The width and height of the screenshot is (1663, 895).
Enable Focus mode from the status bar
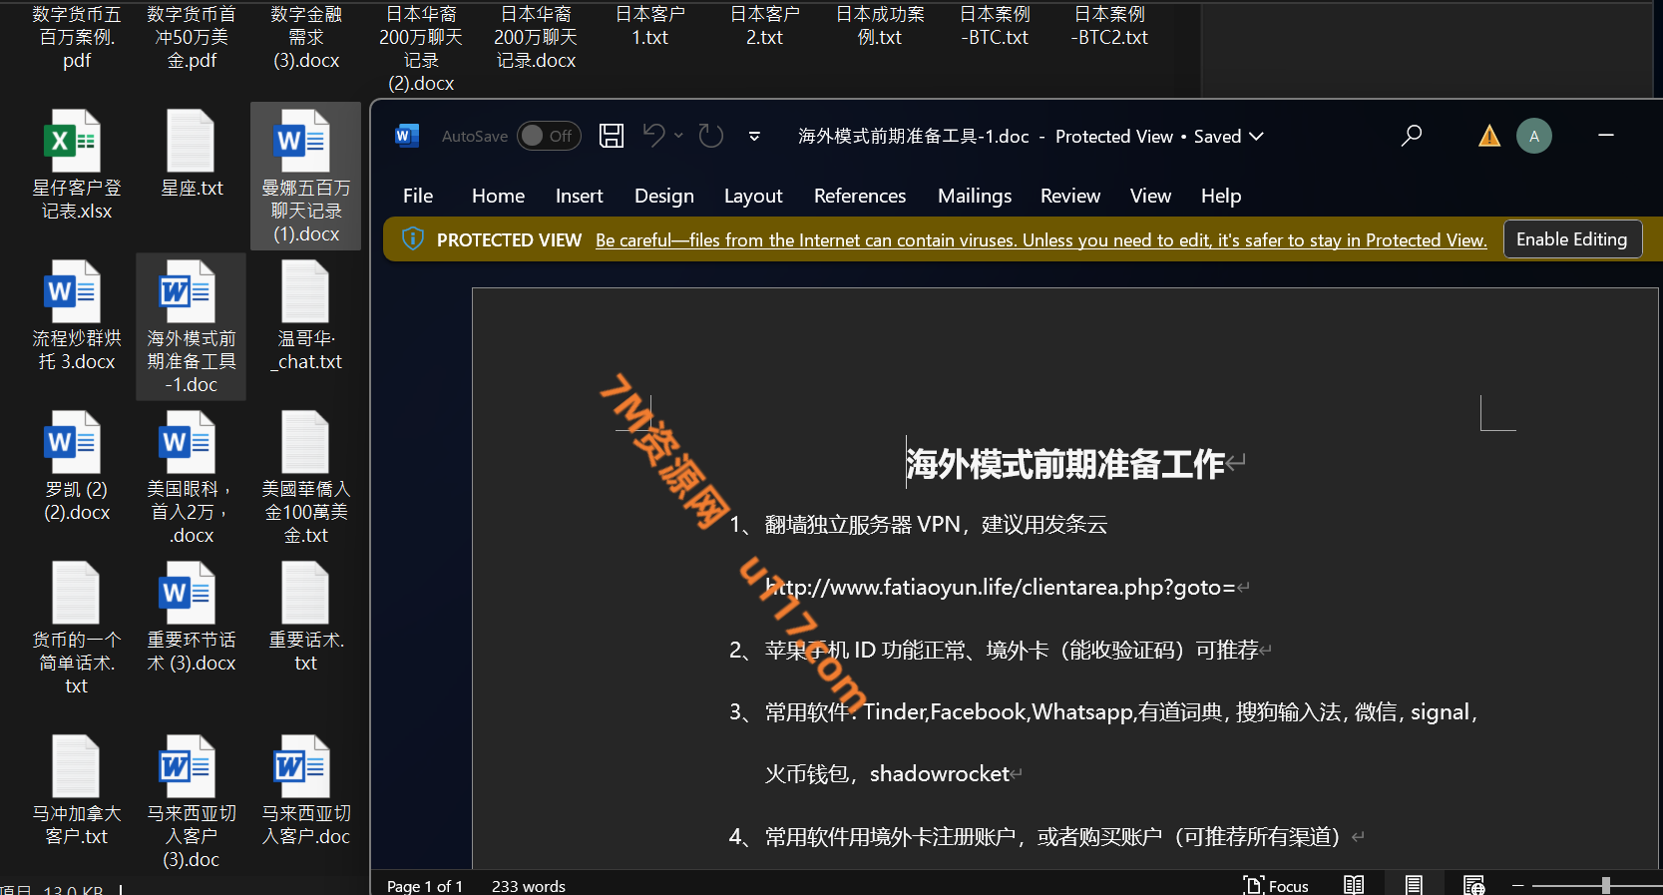coord(1276,885)
